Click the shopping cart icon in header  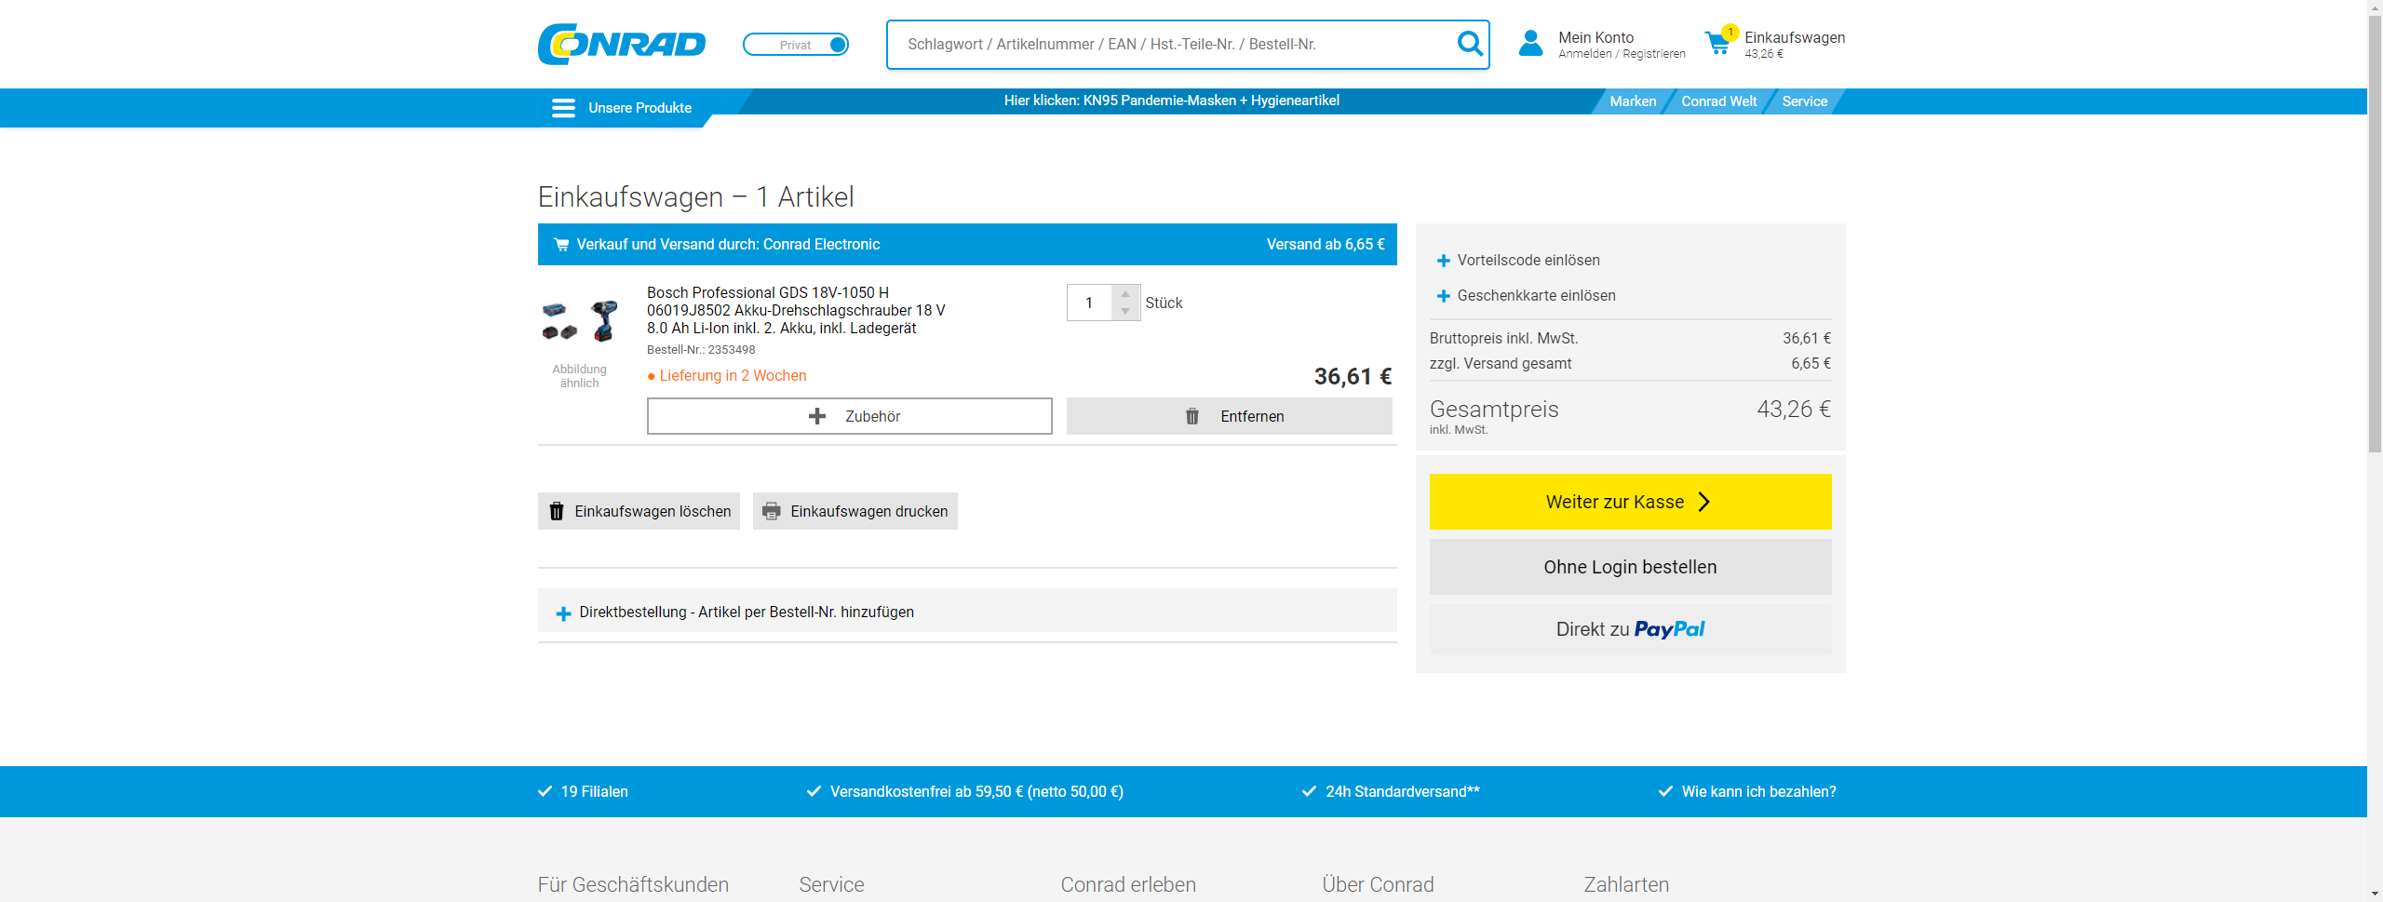coord(1717,44)
